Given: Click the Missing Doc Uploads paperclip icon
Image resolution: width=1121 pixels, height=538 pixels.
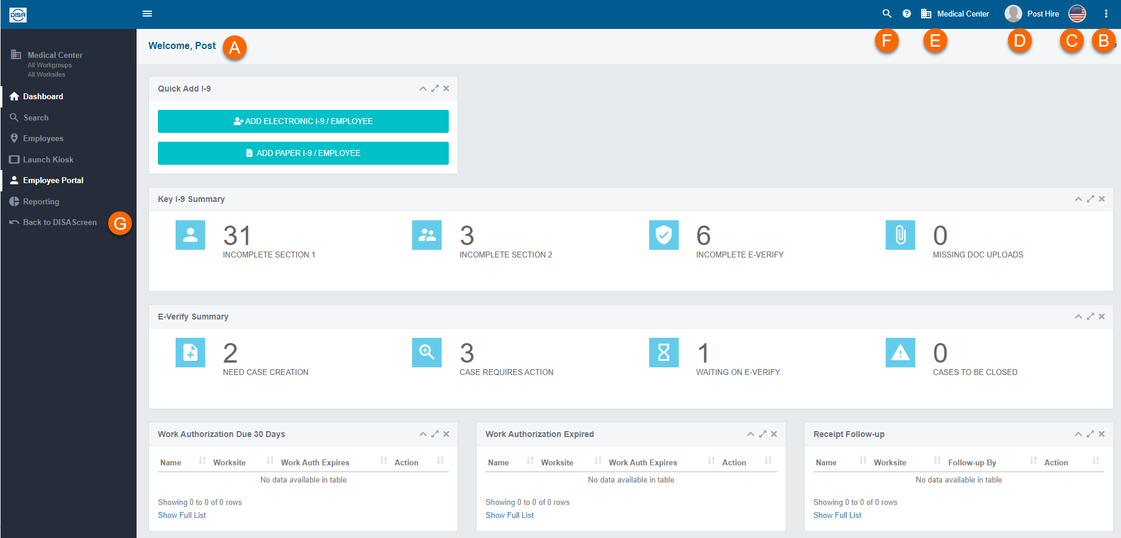Looking at the screenshot, I should tap(900, 235).
